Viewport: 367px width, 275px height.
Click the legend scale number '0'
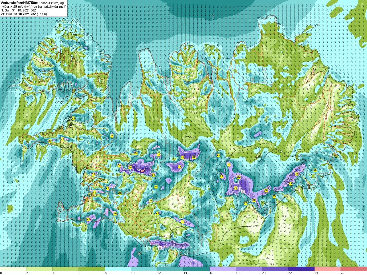[x=1, y=273]
